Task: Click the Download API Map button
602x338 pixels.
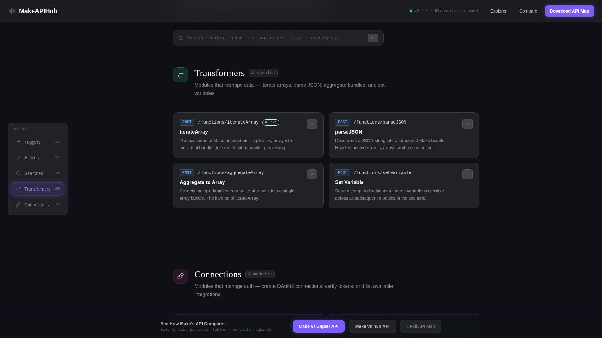Action: point(569,11)
